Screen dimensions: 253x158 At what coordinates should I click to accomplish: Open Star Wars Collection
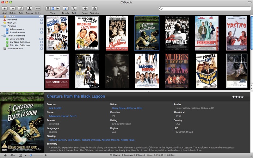click(x=22, y=42)
